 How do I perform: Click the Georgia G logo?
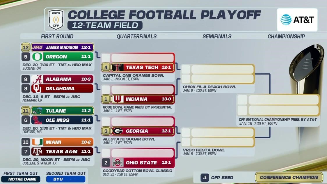click(x=118, y=131)
